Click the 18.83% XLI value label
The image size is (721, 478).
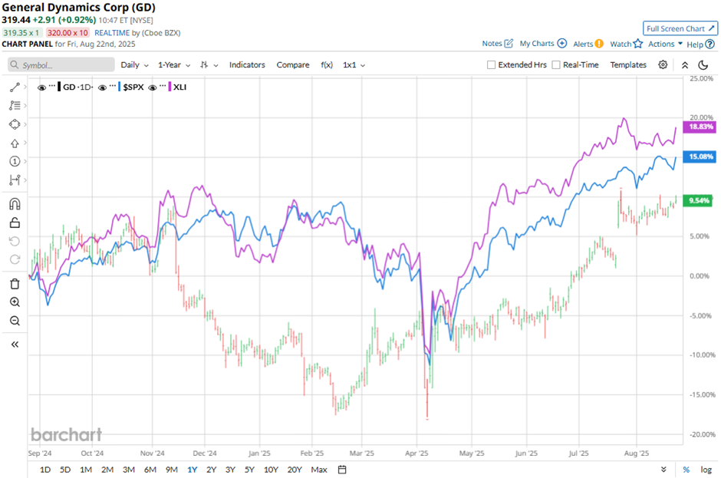click(x=700, y=127)
